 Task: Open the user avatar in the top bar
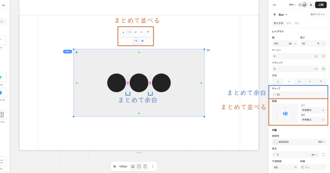point(304,5)
